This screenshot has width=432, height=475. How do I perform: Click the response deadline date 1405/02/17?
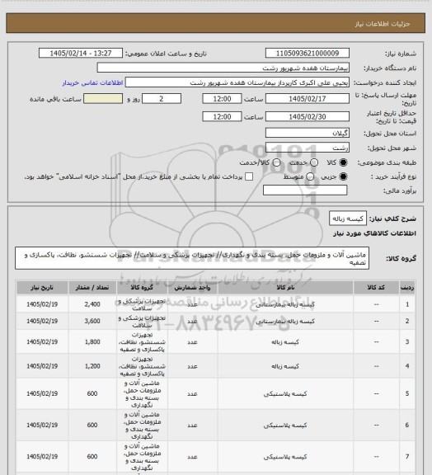[x=308, y=99]
